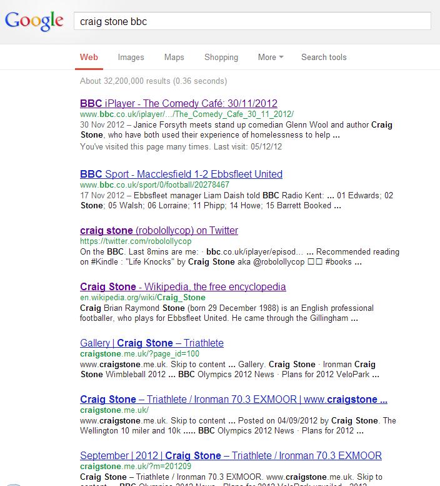Screen dimensions: 440x486
Task: Click the 'Life Knocks' Twitter snippet text
Action: (x=239, y=257)
